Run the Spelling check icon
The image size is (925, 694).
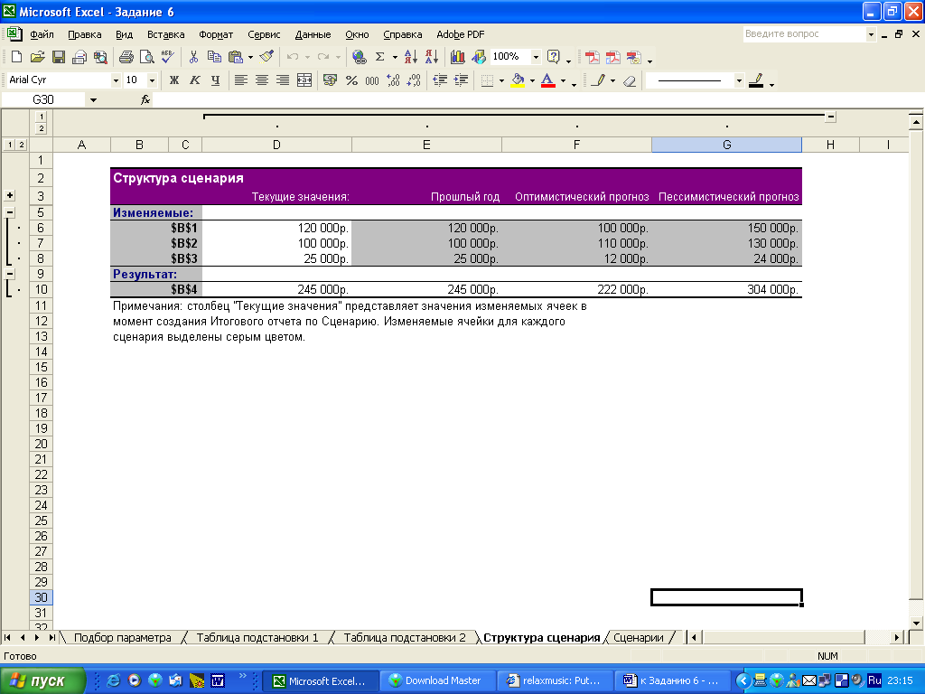coord(167,57)
